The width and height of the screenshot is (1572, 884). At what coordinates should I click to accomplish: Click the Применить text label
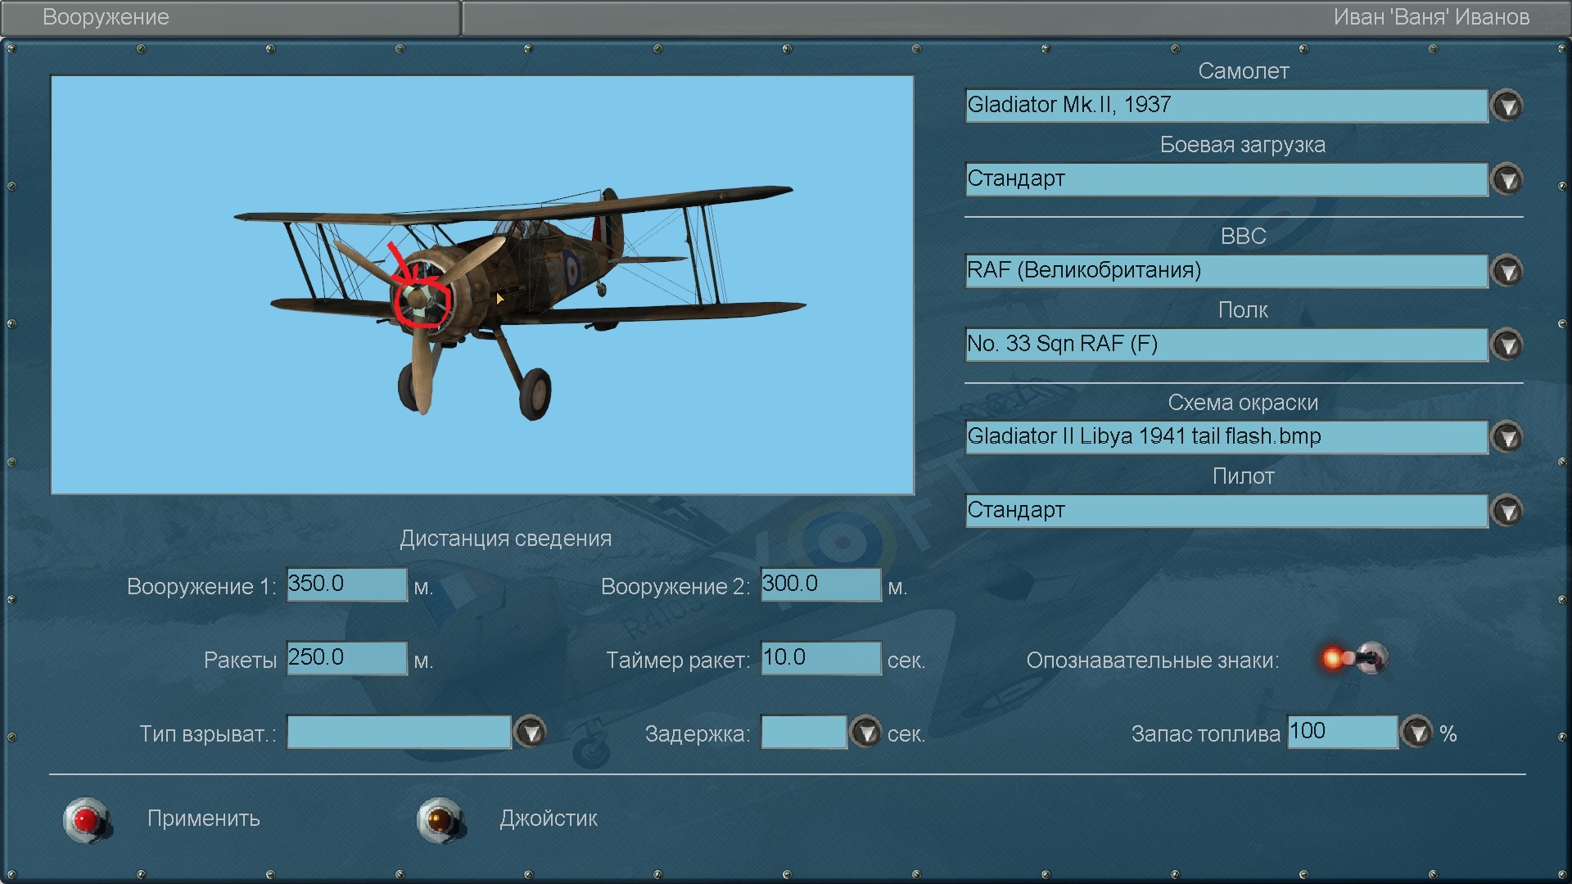click(x=204, y=819)
